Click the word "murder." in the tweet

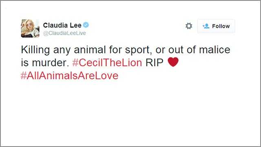[x=51, y=62]
